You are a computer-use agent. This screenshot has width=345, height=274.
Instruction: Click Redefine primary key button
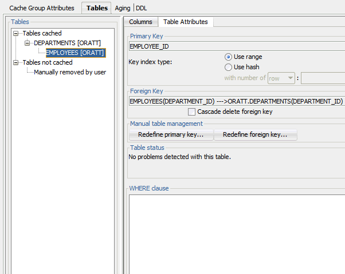click(x=171, y=134)
